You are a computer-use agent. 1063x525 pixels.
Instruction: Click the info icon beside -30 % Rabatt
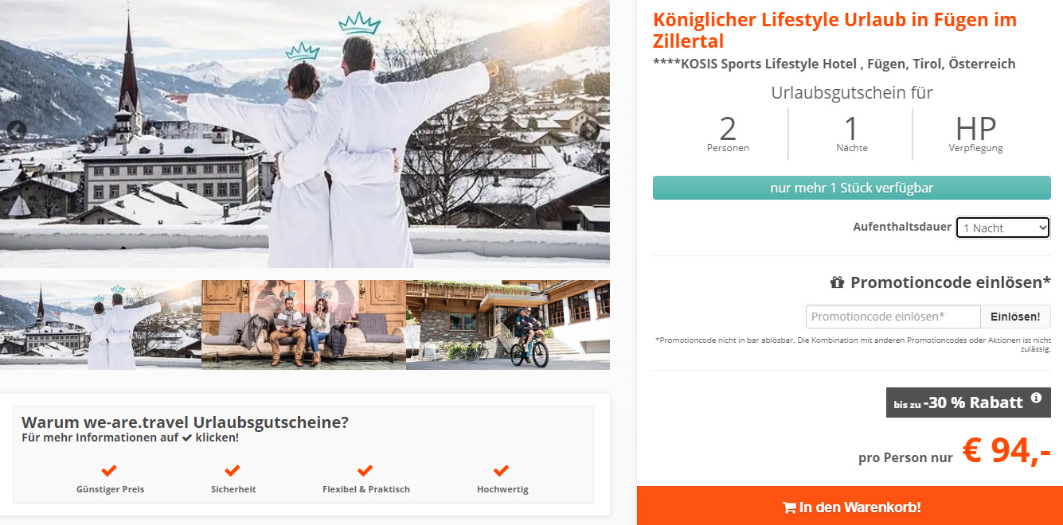pyautogui.click(x=1036, y=398)
